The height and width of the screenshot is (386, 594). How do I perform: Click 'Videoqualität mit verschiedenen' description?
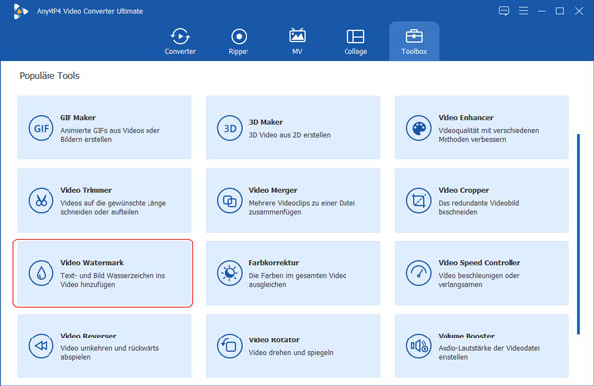click(488, 130)
